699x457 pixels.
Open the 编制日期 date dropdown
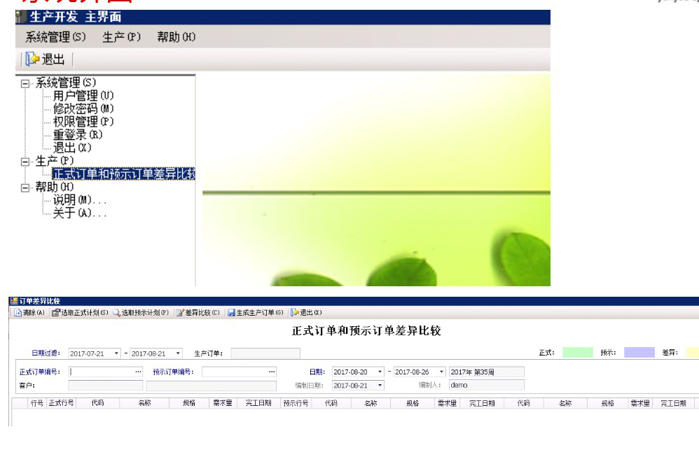click(380, 386)
